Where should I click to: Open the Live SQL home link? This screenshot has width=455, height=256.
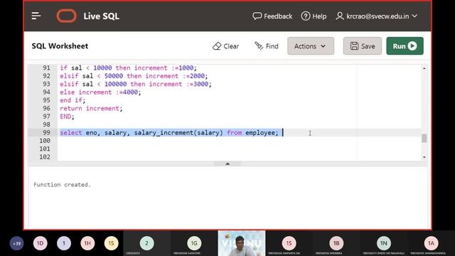coord(101,16)
